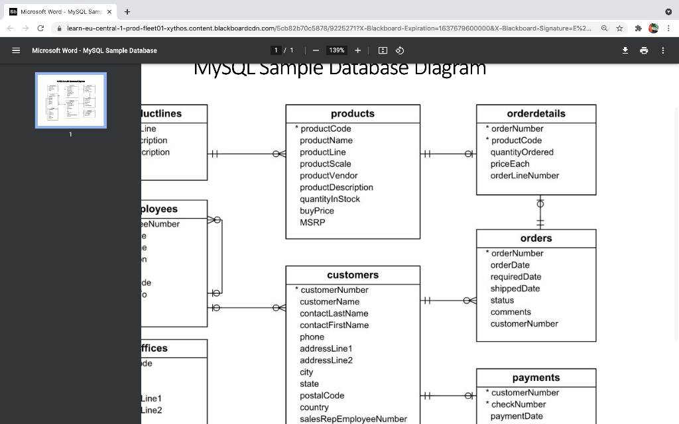Rotate the page counterclockwise
Screen dimensions: 679x424
399,50
